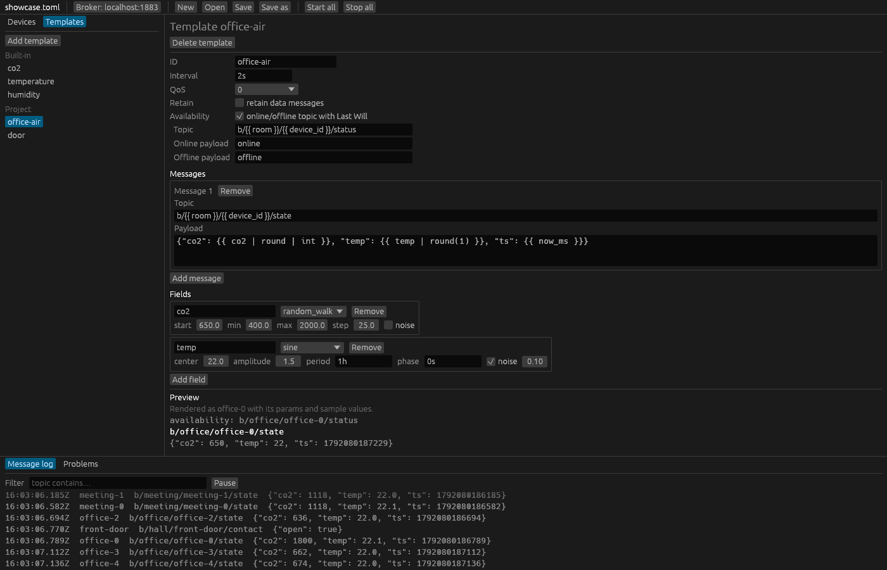Image resolution: width=887 pixels, height=570 pixels.
Task: Select the temperature template
Action: [x=31, y=81]
